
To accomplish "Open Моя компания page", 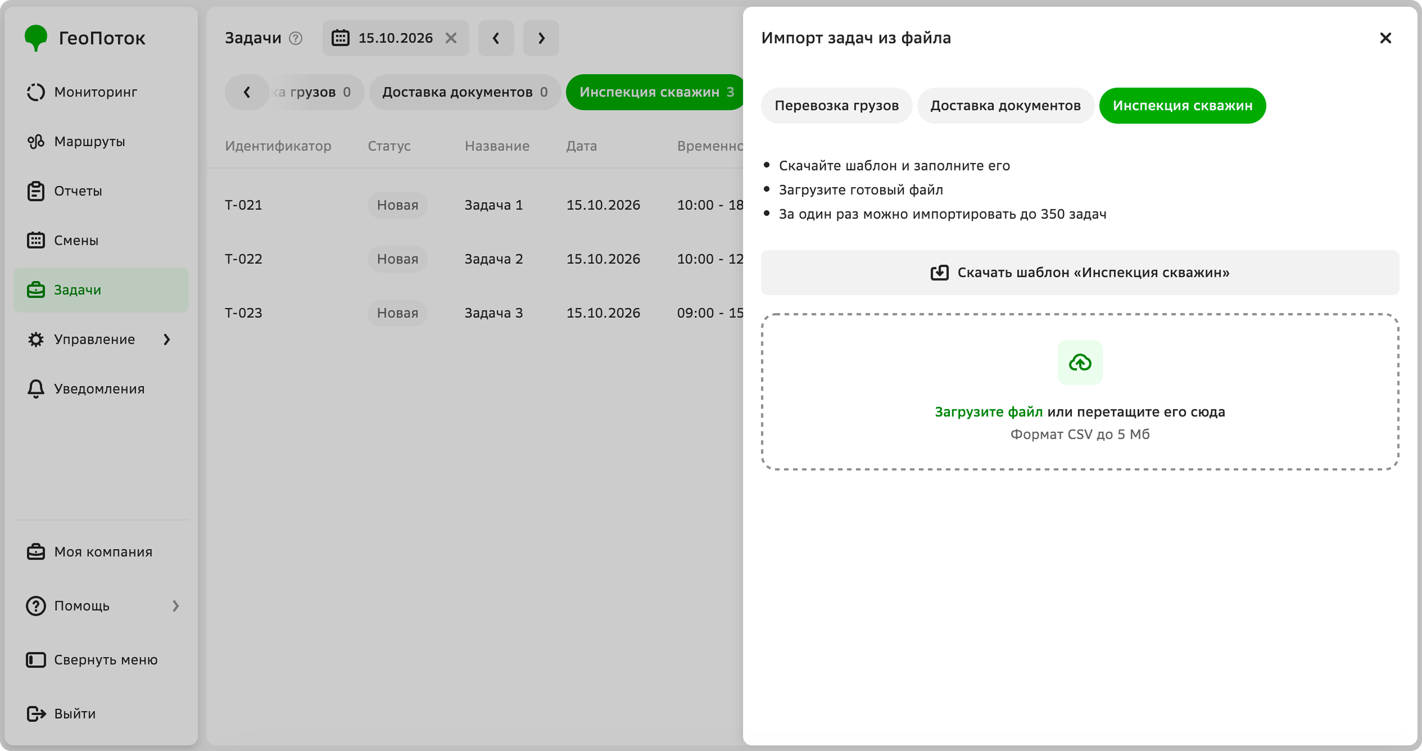I will [101, 552].
